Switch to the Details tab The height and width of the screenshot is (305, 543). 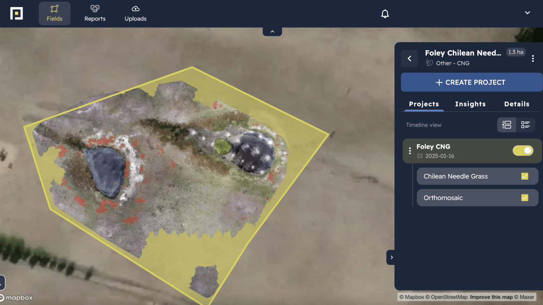[x=517, y=104]
